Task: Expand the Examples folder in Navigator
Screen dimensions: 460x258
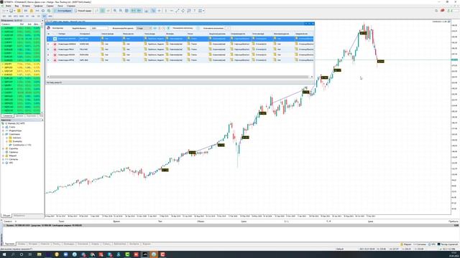Action: click(6, 141)
